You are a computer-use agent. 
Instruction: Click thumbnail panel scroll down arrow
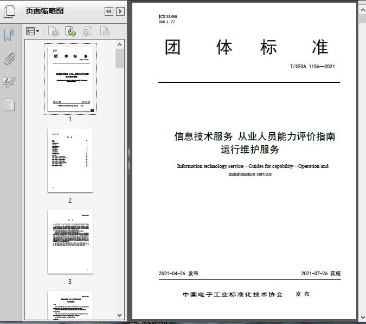pos(119,315)
